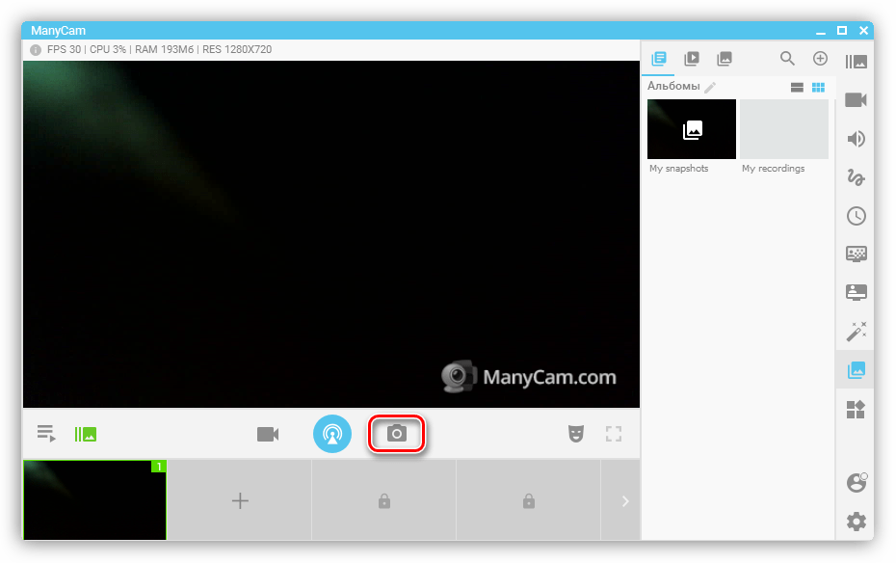Minimize the ManyCam window

[821, 31]
